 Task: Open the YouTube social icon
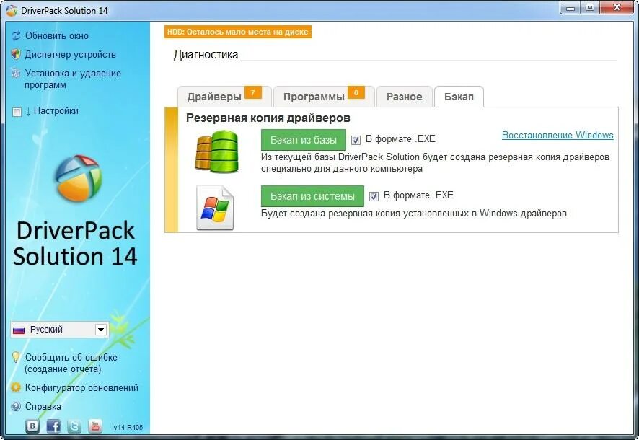(95, 426)
